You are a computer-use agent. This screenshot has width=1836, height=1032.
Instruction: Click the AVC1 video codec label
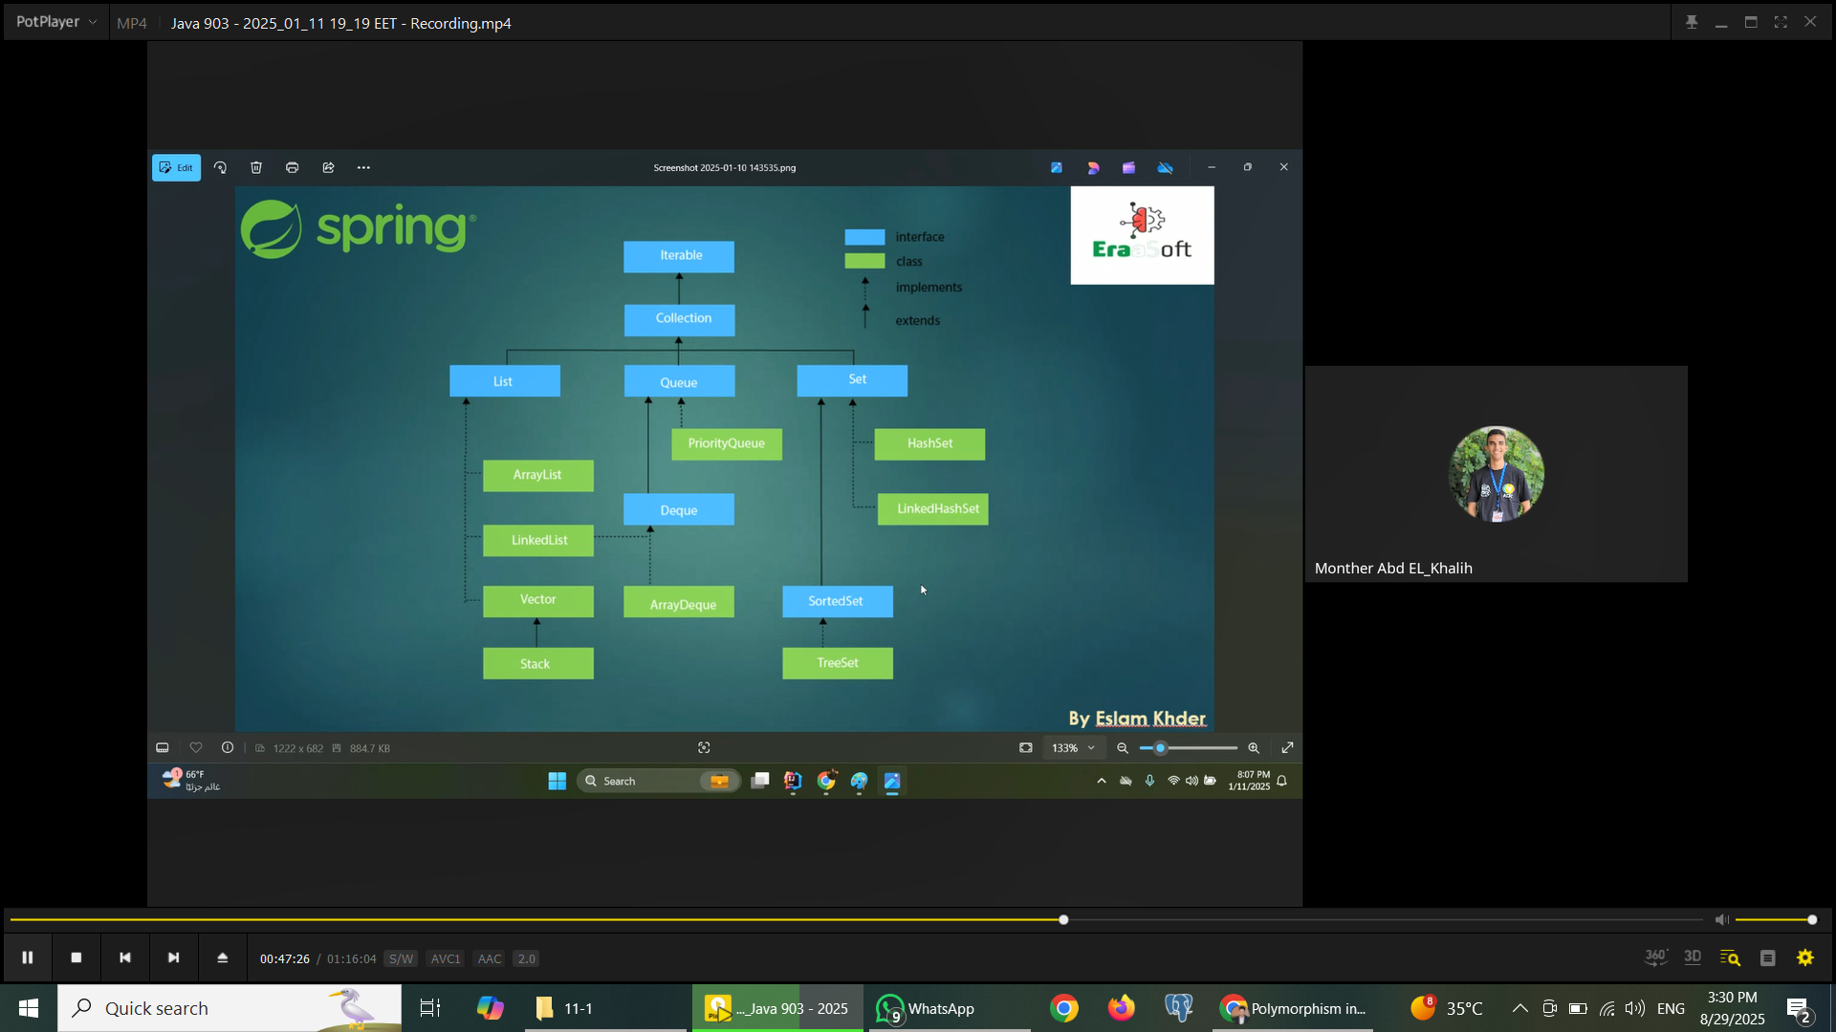click(x=445, y=958)
